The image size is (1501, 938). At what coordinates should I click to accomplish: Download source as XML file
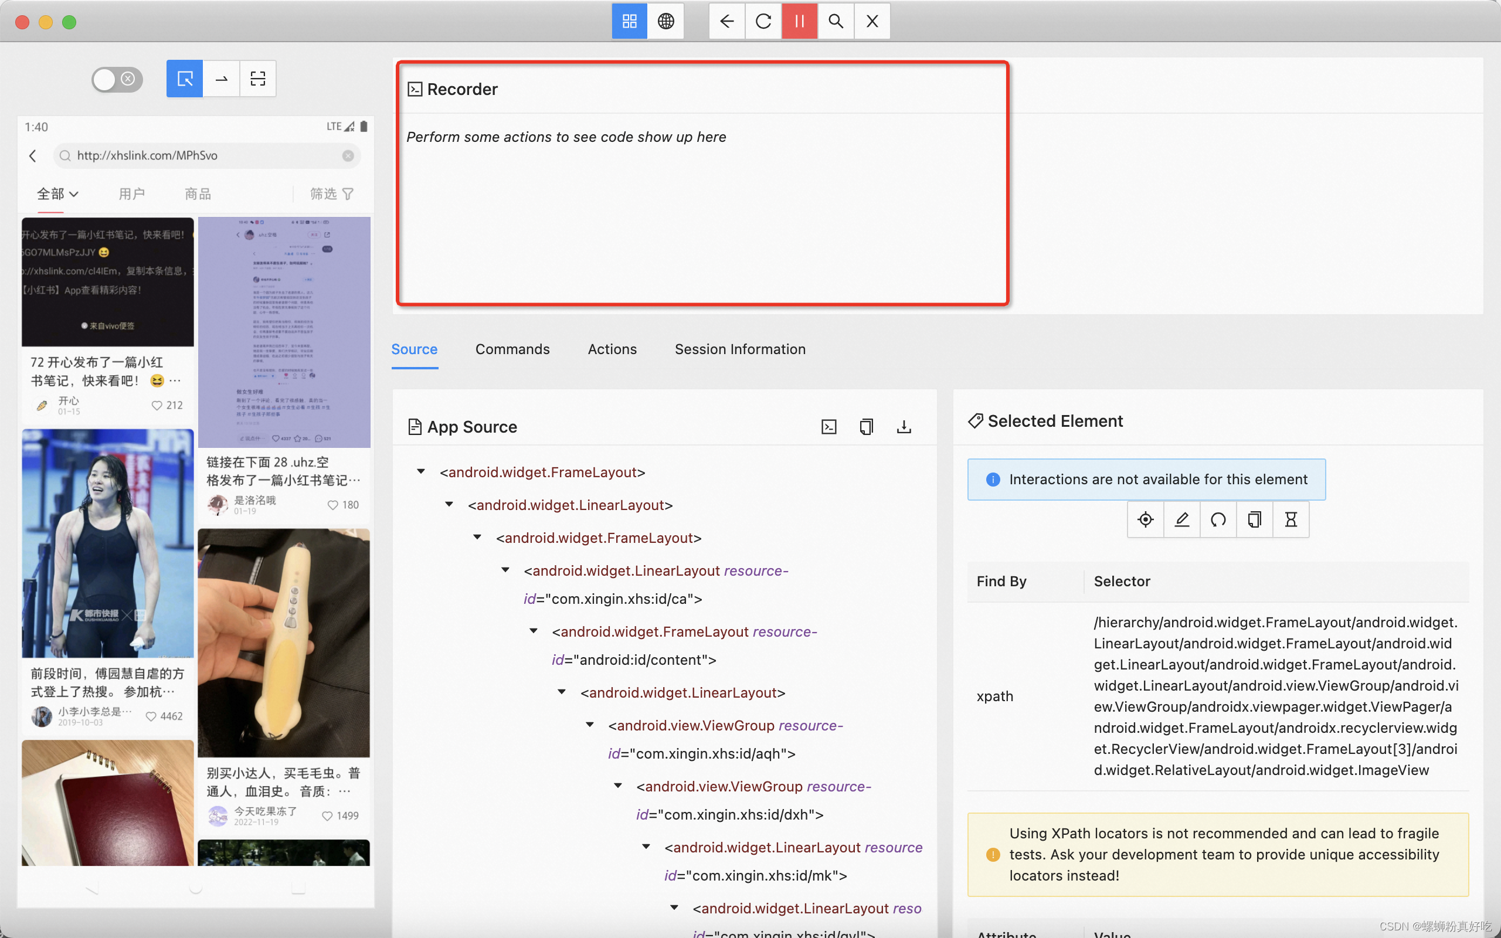pos(904,427)
